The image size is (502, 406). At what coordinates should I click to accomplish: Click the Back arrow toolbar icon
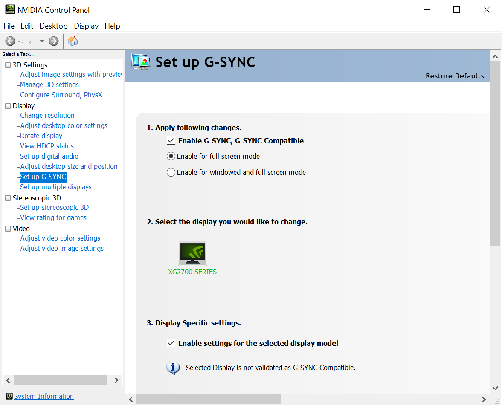[10, 41]
